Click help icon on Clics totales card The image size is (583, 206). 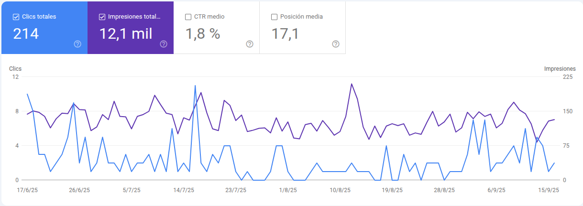pyautogui.click(x=77, y=44)
